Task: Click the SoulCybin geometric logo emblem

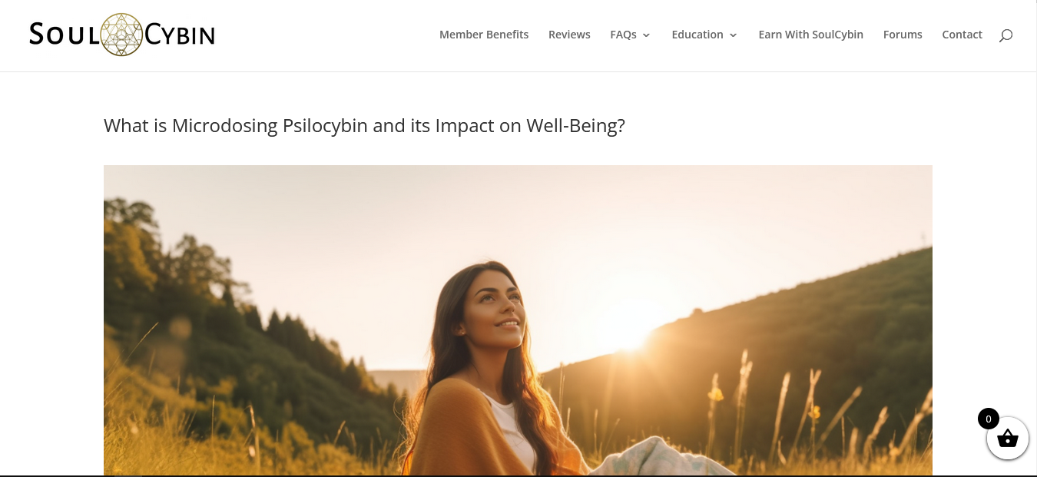Action: click(x=121, y=35)
